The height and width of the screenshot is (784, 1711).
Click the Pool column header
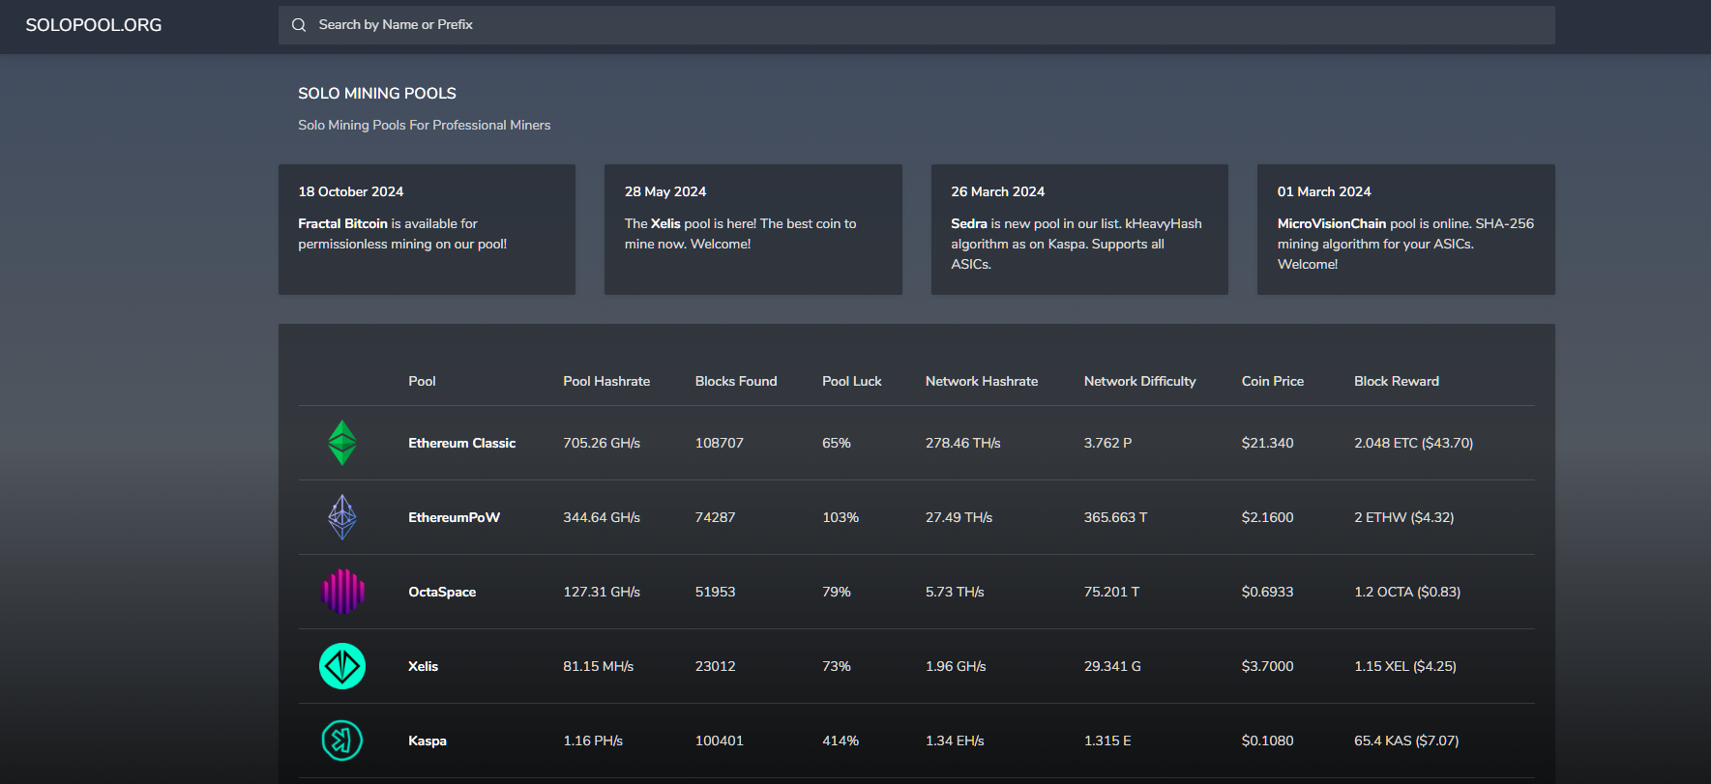click(422, 381)
